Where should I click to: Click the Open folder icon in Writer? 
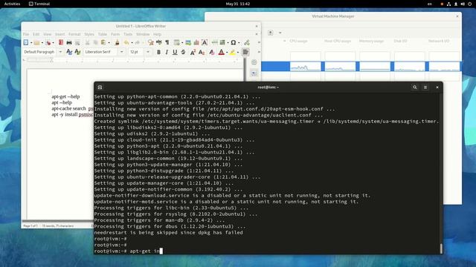click(36, 43)
